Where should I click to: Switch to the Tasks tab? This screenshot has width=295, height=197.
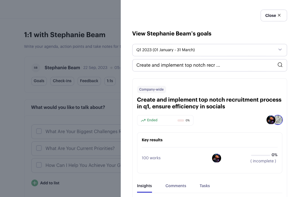(x=205, y=186)
